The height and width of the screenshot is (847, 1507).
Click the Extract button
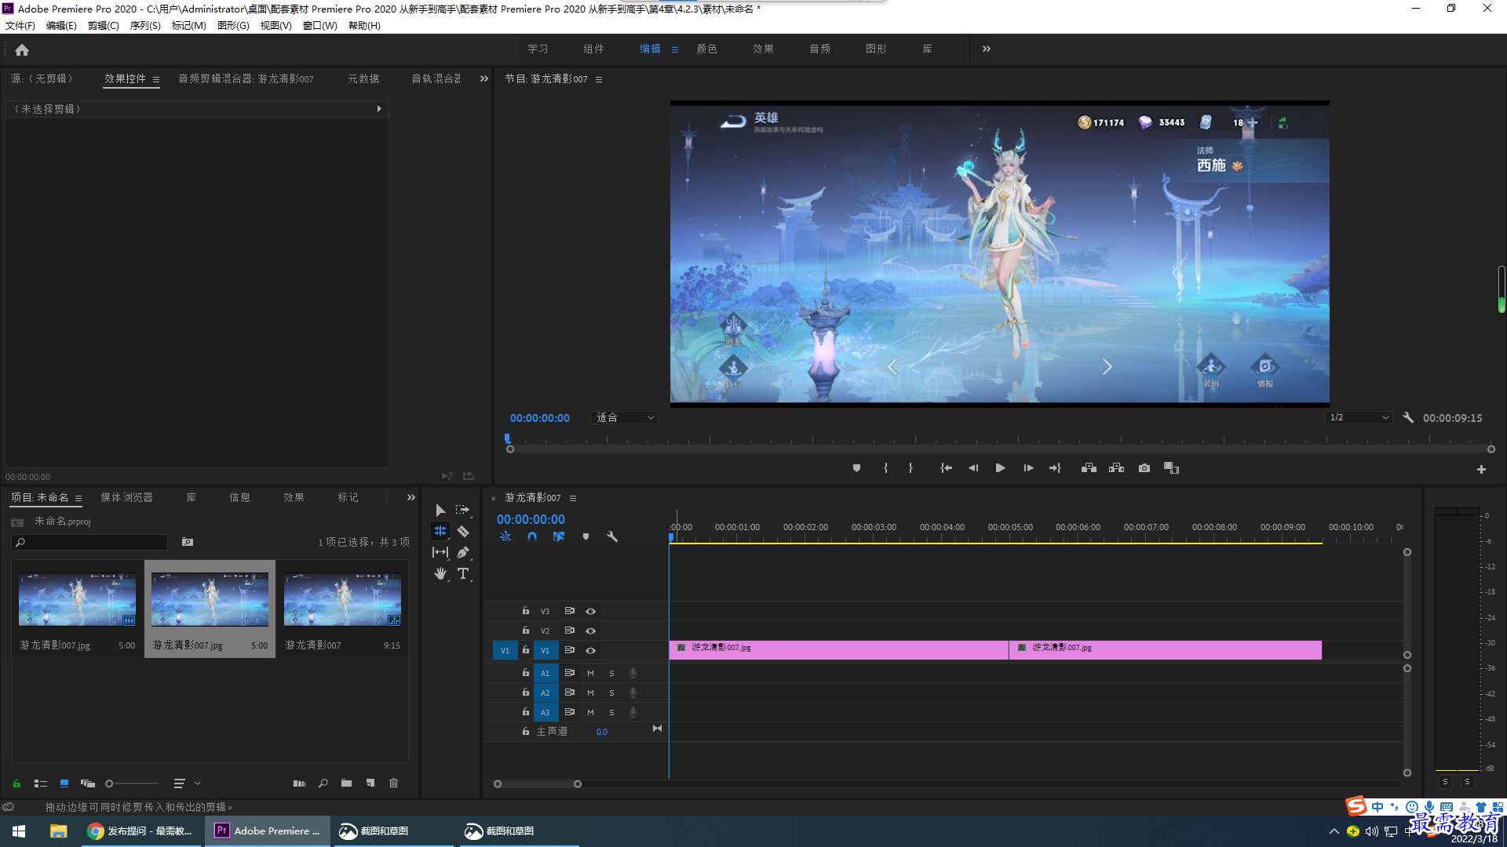(1116, 468)
